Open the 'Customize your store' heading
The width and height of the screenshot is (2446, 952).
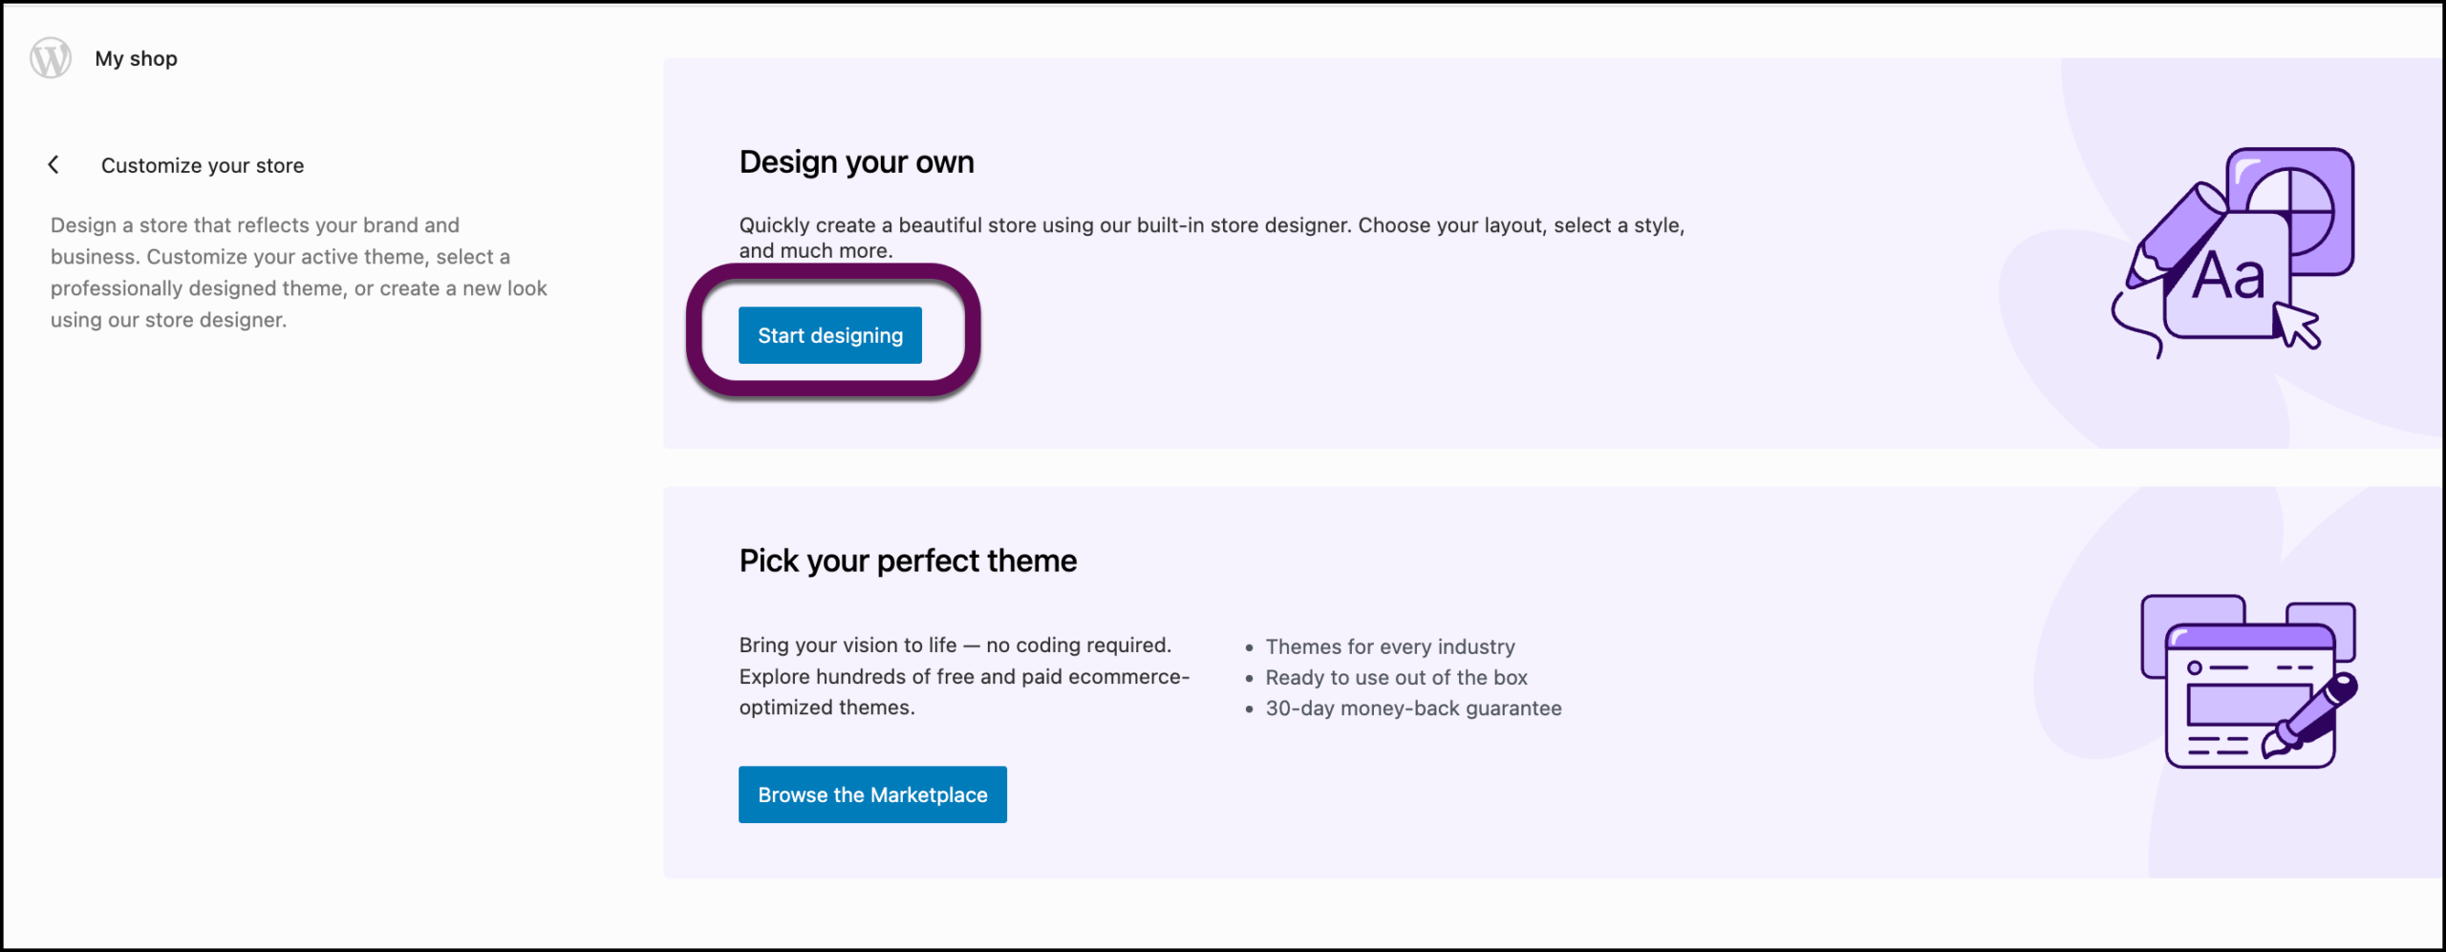tap(204, 164)
